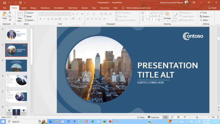This screenshot has width=220, height=124.
Task: Switch to Slide Sorter view
Action: click(172, 117)
